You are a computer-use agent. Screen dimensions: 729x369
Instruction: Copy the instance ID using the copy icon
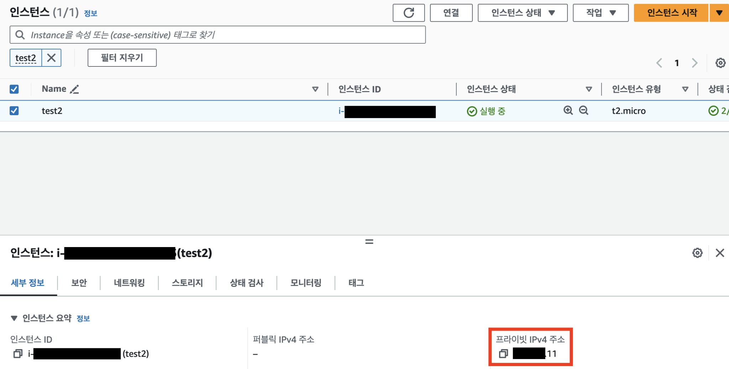pyautogui.click(x=17, y=354)
